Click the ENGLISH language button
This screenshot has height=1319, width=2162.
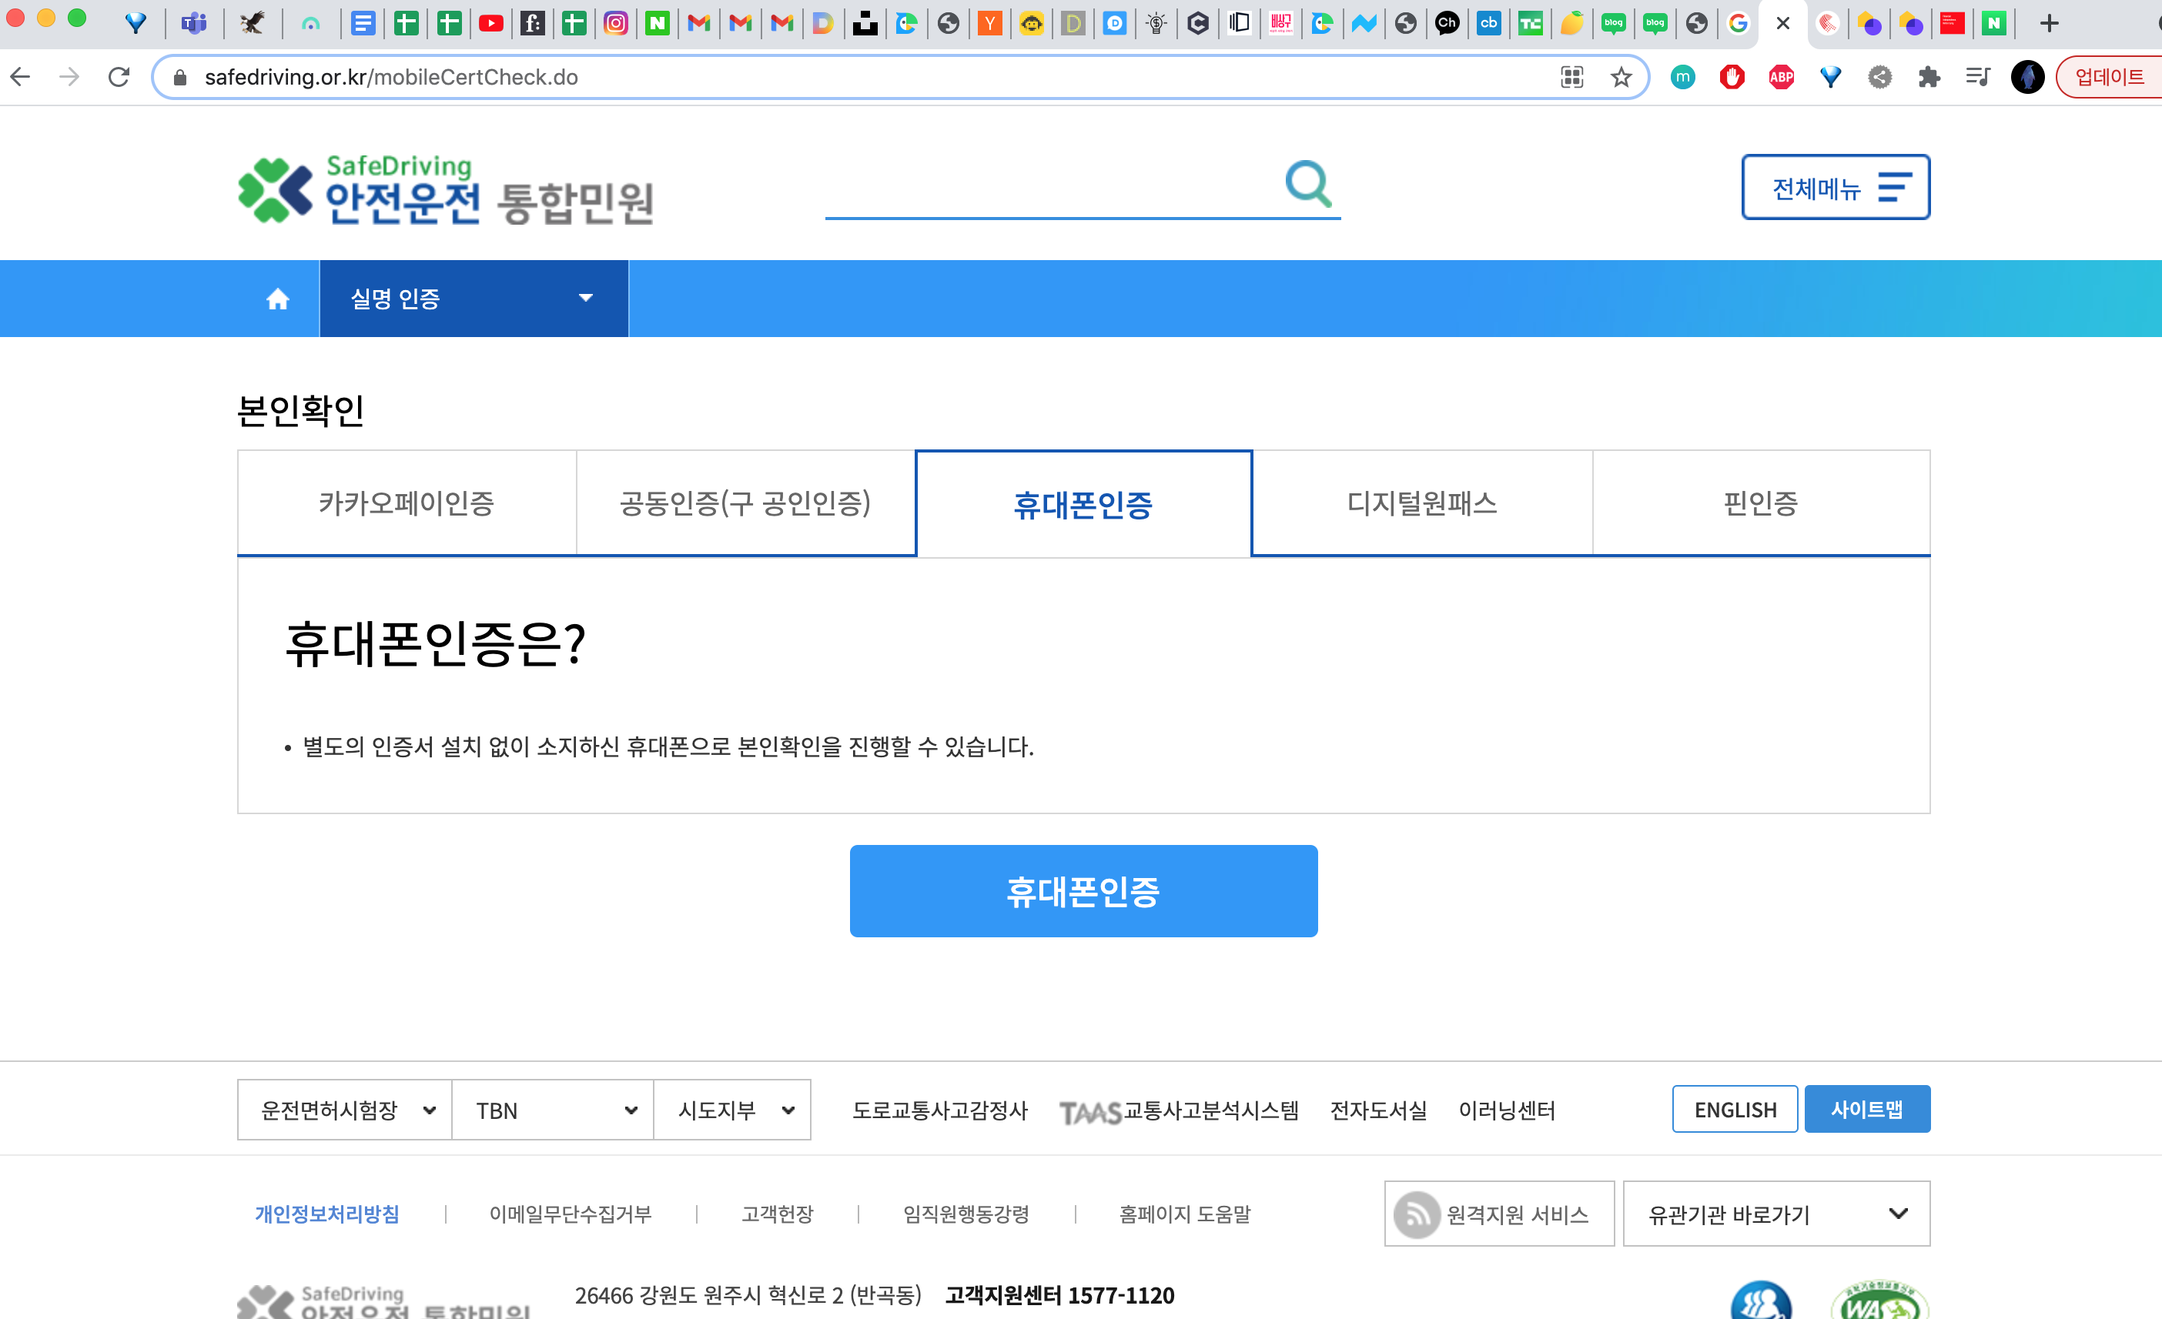pos(1734,1110)
